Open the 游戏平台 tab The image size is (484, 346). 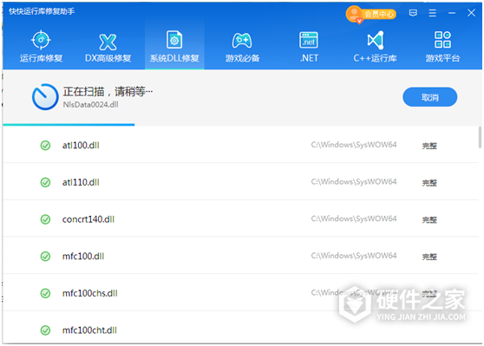[x=442, y=47]
